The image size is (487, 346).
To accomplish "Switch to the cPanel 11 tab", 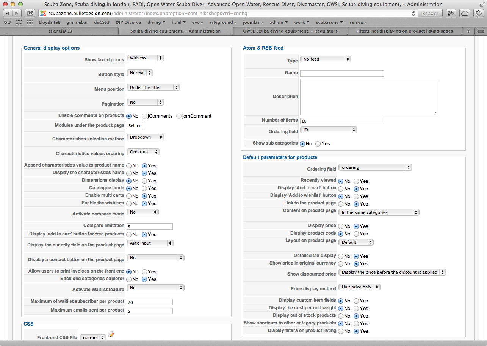I will point(61,31).
